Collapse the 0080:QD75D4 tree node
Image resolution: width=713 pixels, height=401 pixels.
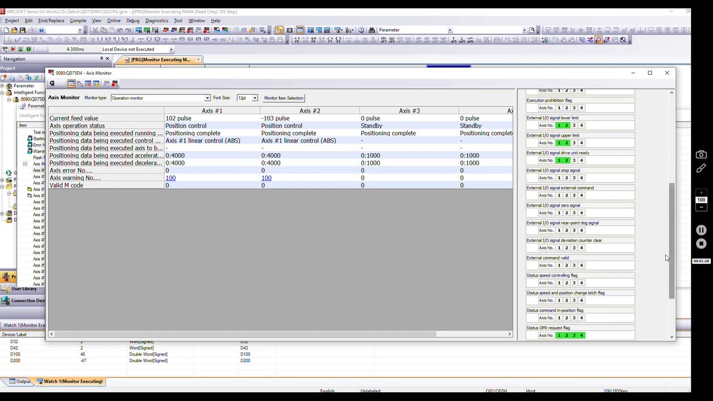(9, 99)
